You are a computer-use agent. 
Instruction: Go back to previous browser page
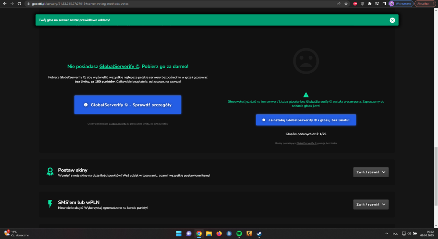(x=4, y=4)
